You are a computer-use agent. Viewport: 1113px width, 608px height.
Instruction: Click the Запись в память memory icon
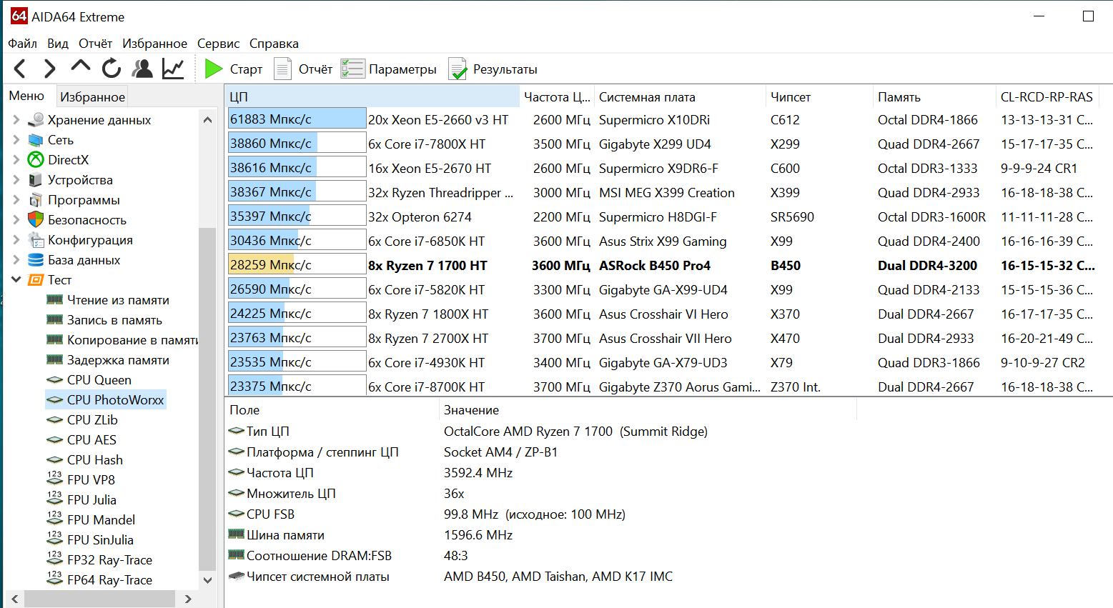pyautogui.click(x=55, y=320)
